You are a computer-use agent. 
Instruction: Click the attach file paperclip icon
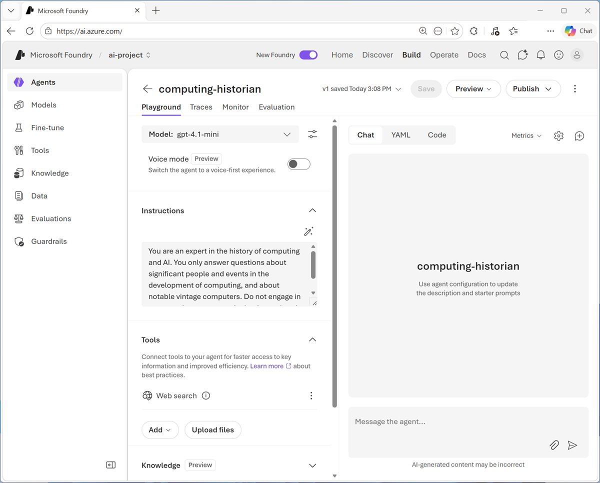554,445
